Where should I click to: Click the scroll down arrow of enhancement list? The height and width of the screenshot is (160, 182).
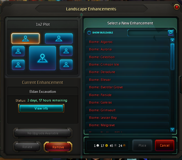(x=172, y=130)
